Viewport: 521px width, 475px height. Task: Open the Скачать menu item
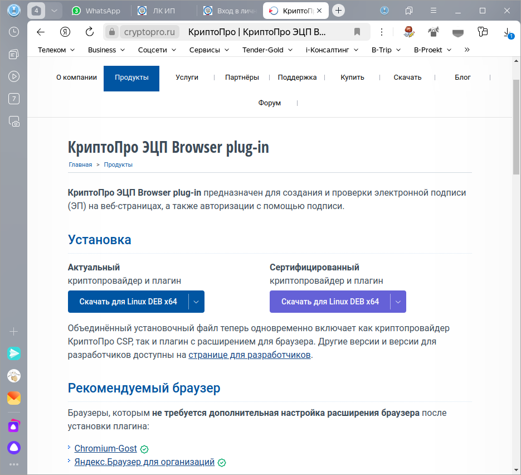click(407, 77)
